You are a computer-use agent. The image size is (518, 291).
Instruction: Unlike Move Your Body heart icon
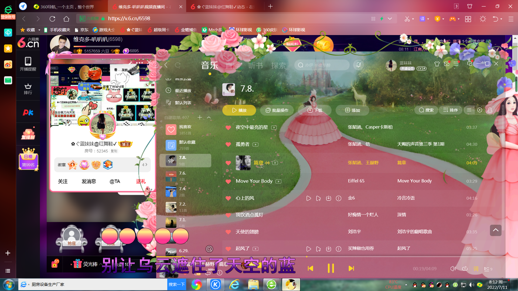(228, 181)
